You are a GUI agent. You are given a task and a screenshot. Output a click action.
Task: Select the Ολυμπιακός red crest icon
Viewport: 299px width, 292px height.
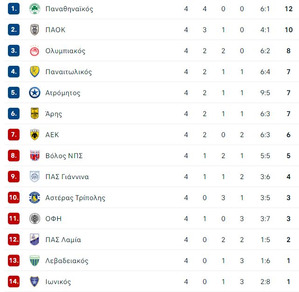[x=34, y=50]
